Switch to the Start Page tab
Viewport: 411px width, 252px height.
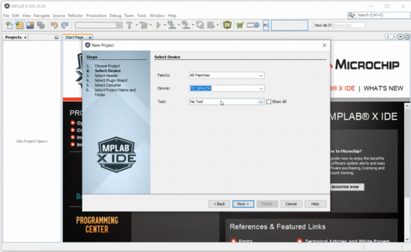coord(74,37)
